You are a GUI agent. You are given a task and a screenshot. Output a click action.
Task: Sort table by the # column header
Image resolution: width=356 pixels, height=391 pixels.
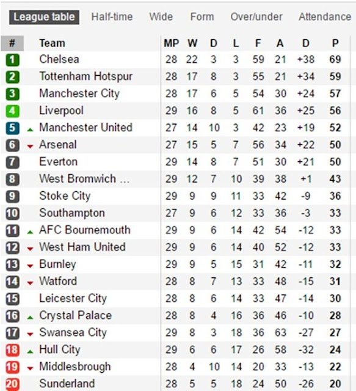[x=12, y=43]
